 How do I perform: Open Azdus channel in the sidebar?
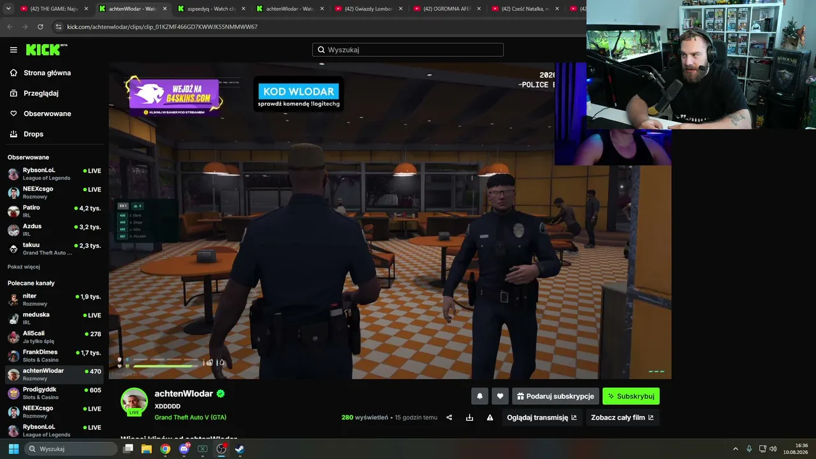click(54, 230)
